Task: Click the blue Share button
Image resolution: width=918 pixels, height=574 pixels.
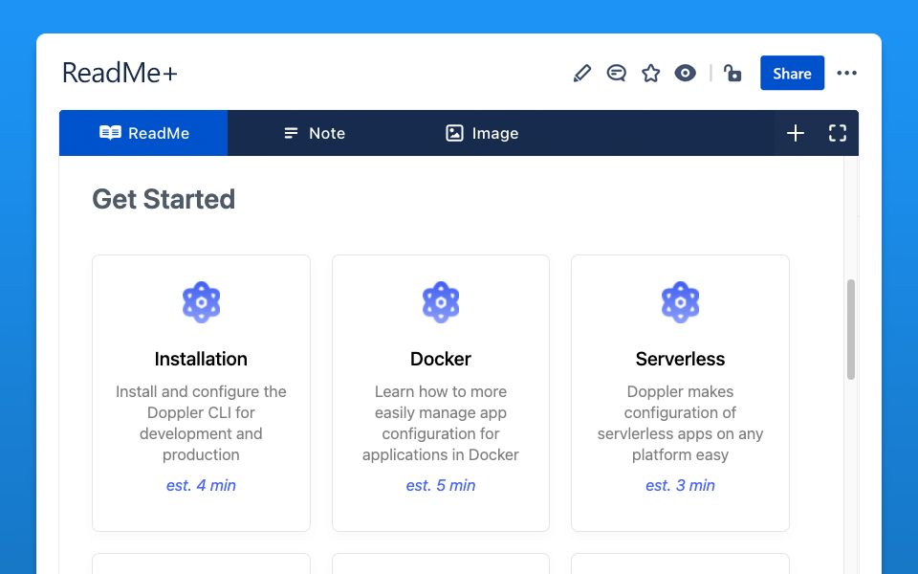Action: [792, 74]
